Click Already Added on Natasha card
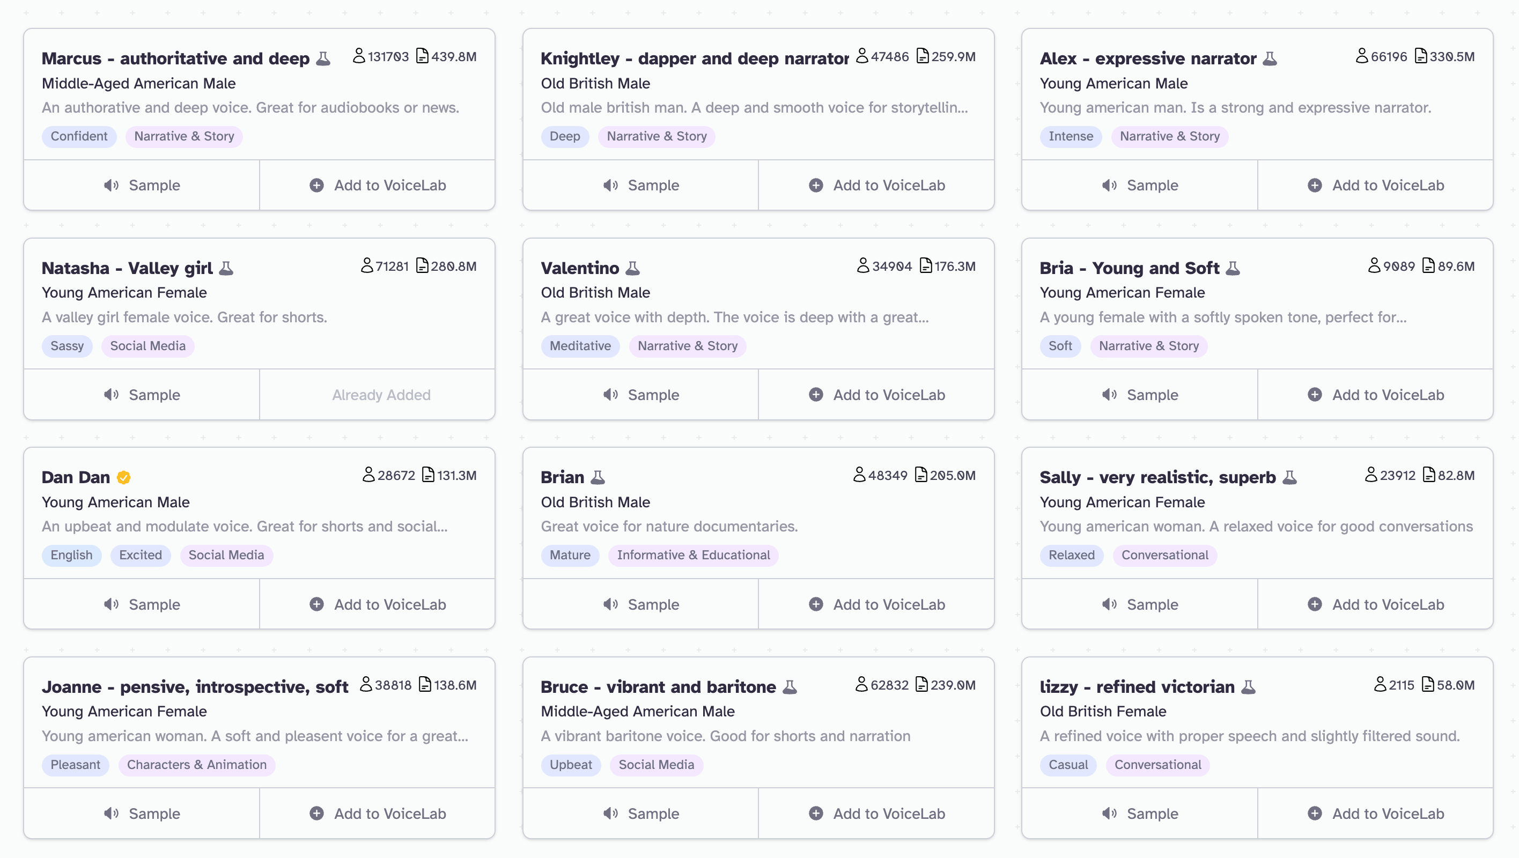 381,395
